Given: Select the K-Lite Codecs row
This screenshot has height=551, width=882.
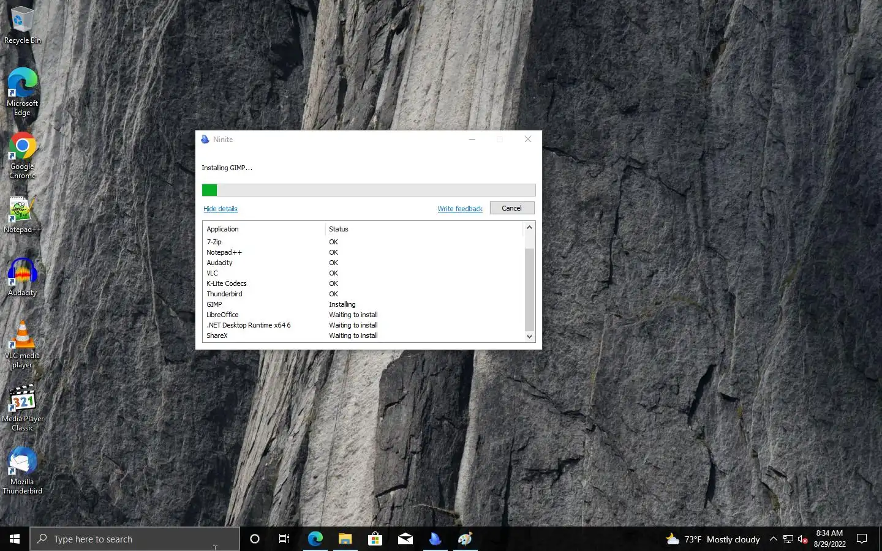Looking at the screenshot, I should [363, 283].
